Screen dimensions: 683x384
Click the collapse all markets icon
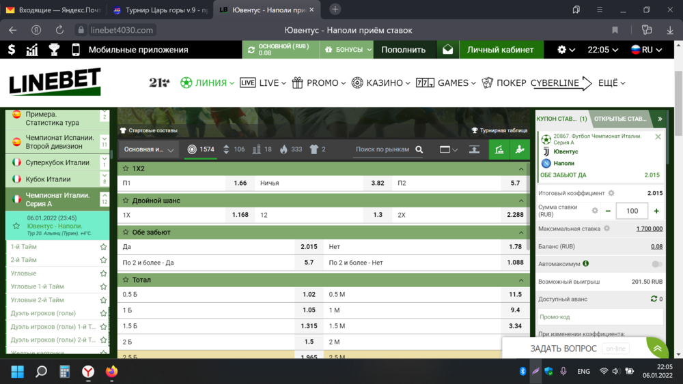(475, 149)
